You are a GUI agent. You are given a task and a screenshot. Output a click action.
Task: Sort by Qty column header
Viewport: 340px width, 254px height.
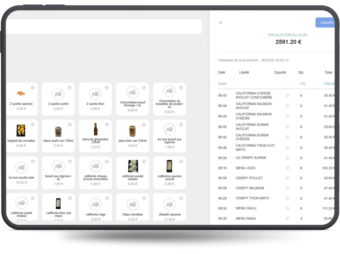tap(301, 72)
